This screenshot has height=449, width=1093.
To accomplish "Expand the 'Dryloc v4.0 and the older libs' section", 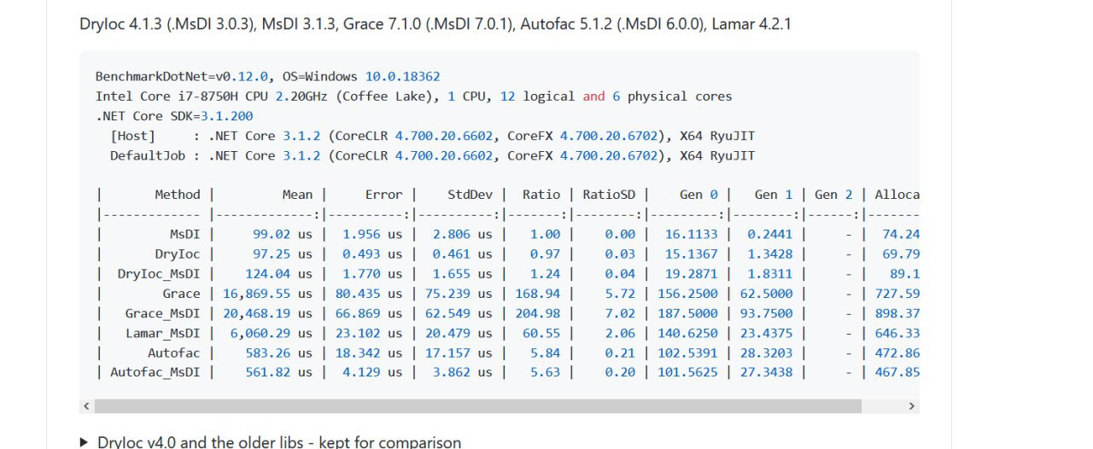I will click(270, 441).
